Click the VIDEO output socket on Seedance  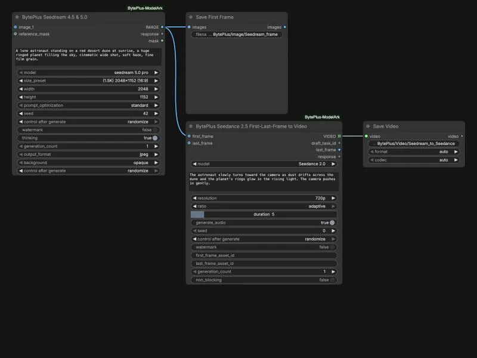click(x=339, y=136)
